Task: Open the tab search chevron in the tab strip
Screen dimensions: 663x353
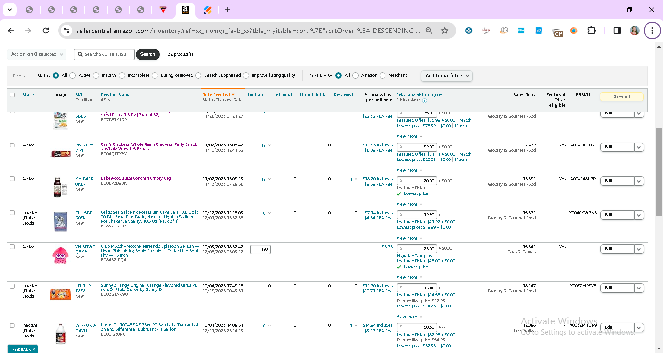Action: [10, 10]
